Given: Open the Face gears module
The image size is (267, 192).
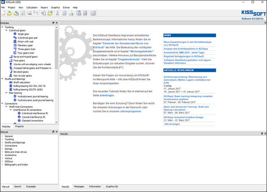Looking at the screenshot, I should click(x=19, y=61).
